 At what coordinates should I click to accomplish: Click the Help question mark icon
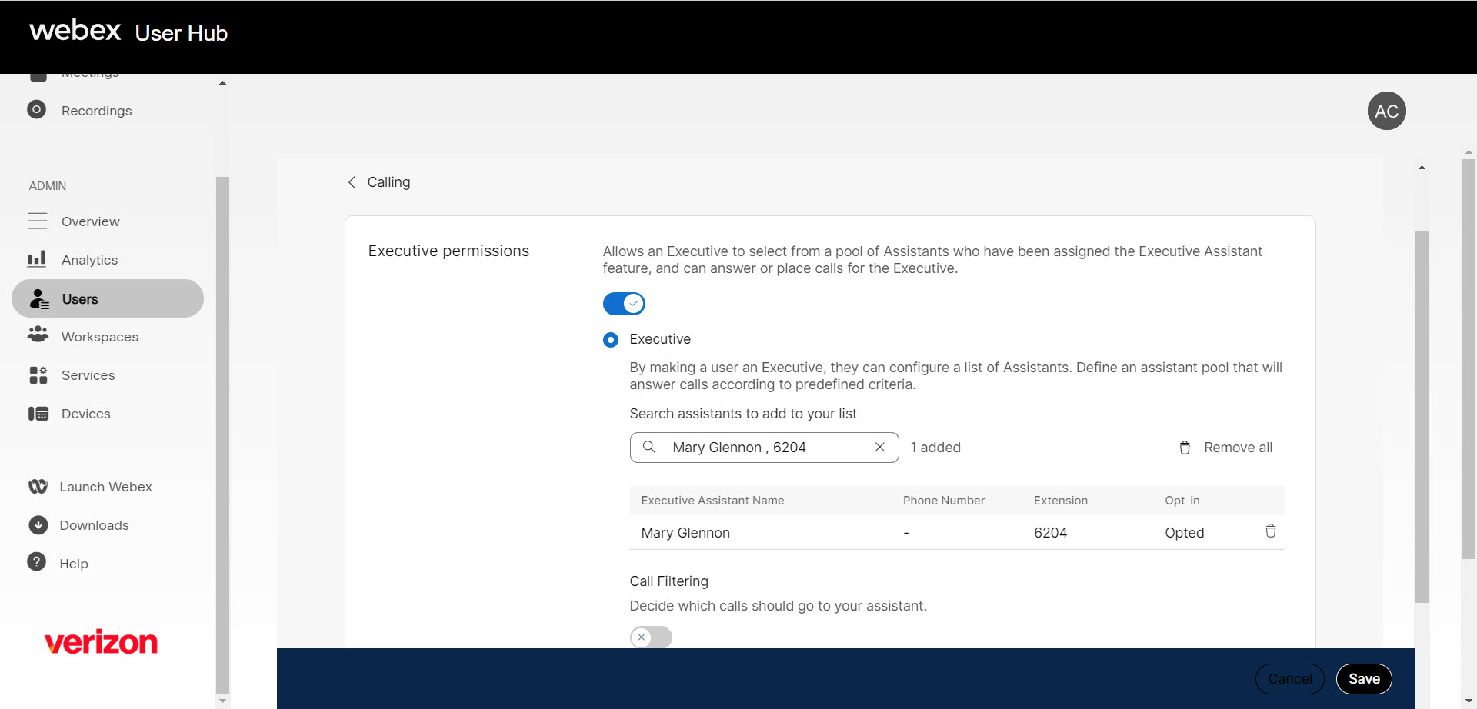point(36,562)
